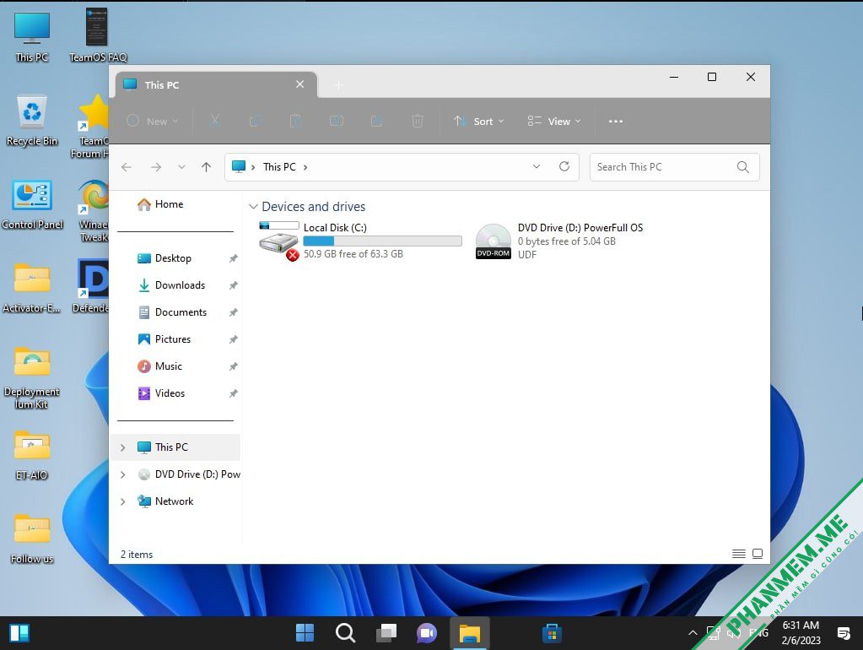Open the Windows Start button
The width and height of the screenshot is (863, 650).
(305, 633)
